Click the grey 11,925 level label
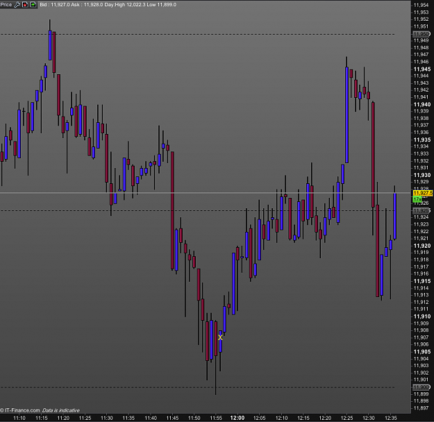Viewport: 434px width, 422px height. [422, 210]
